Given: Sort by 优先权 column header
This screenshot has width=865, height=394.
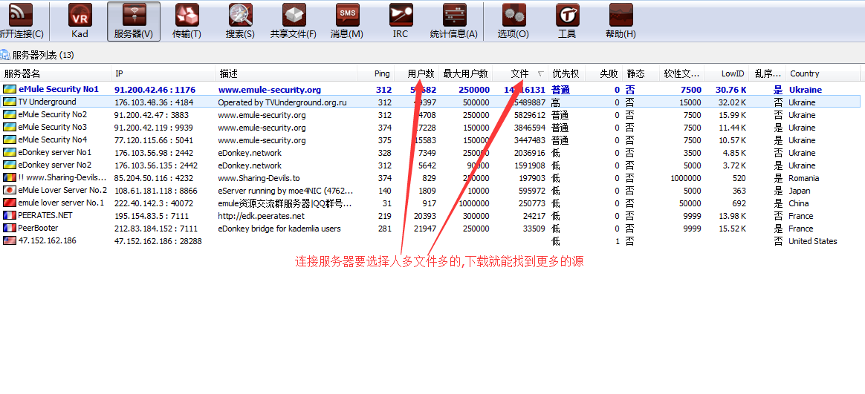Looking at the screenshot, I should pyautogui.click(x=566, y=73).
